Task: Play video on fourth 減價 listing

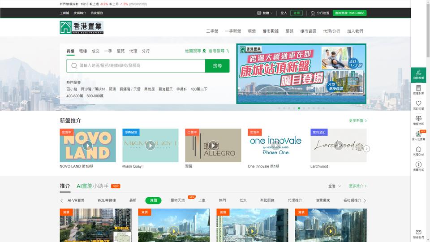Action: point(331,231)
